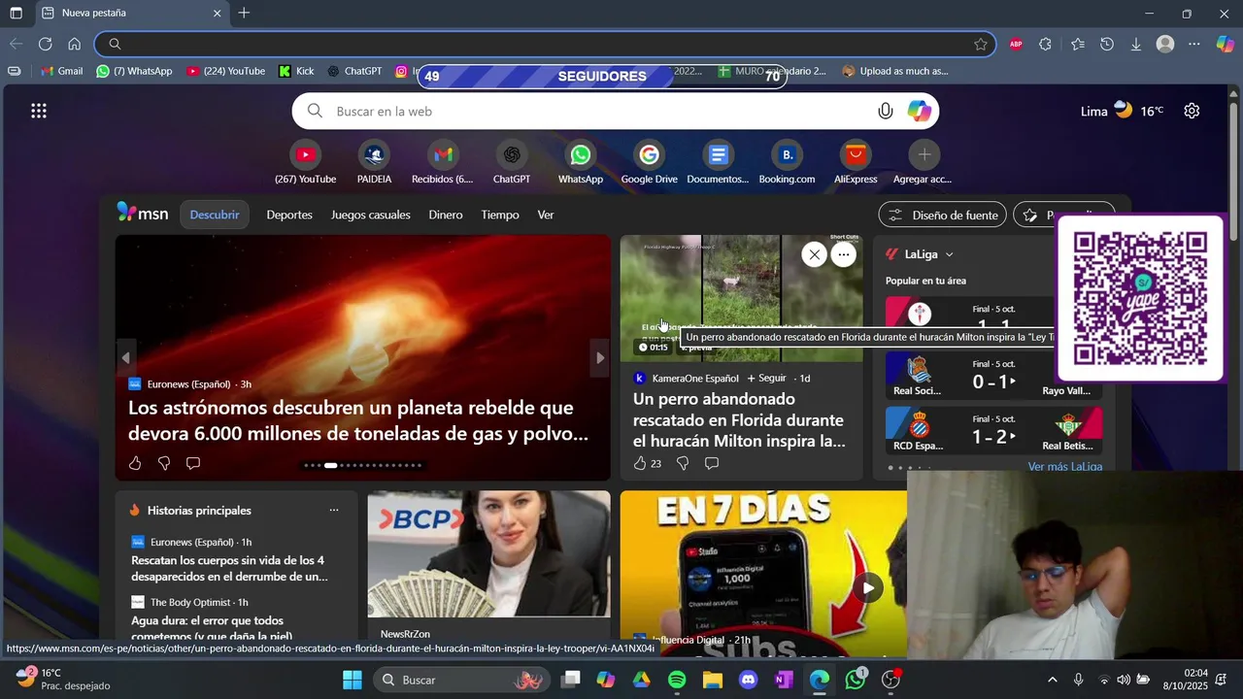Select the Descubrir tab
Image resolution: width=1243 pixels, height=699 pixels.
point(215,215)
